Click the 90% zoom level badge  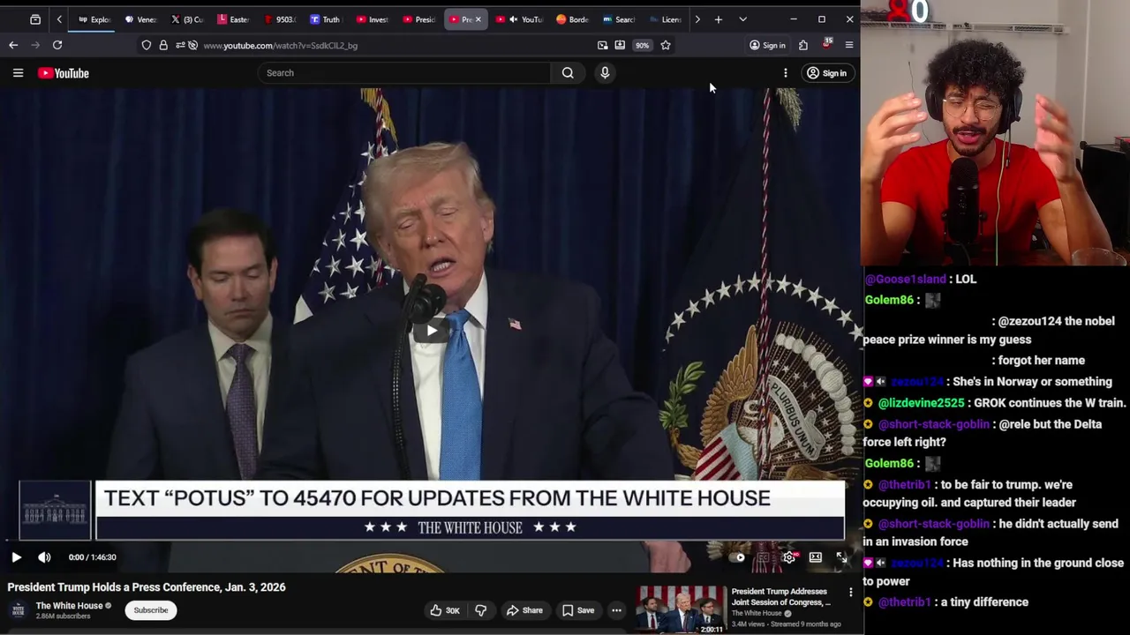(x=642, y=45)
